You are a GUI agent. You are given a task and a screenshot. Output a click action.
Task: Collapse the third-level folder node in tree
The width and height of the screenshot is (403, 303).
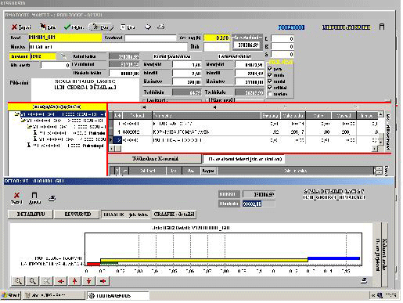29,127
